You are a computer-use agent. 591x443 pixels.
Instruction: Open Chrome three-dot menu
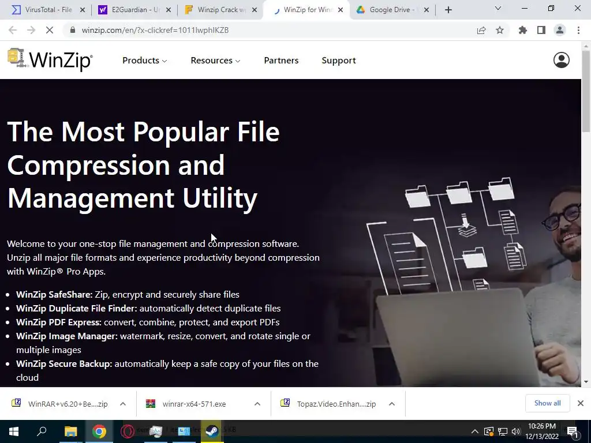pyautogui.click(x=578, y=30)
